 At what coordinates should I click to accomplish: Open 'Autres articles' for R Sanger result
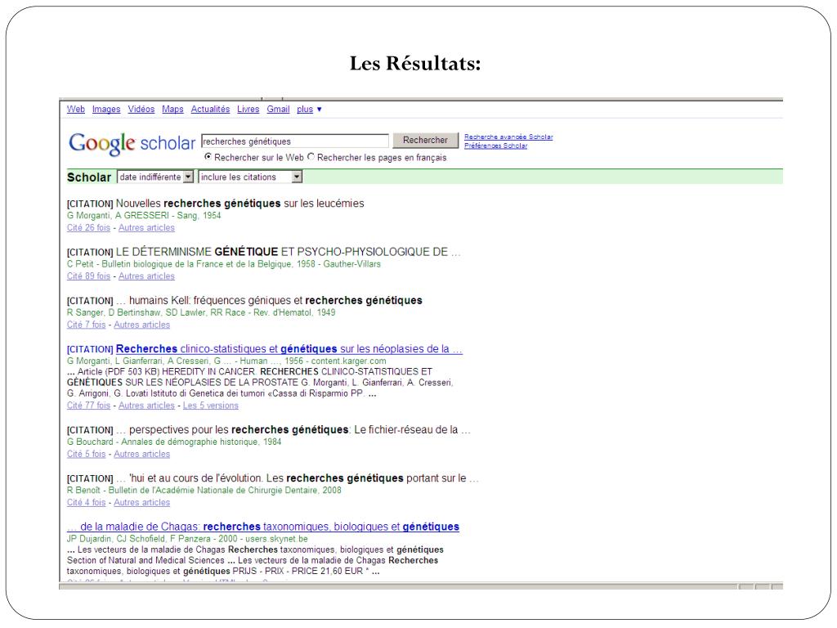[x=141, y=325]
